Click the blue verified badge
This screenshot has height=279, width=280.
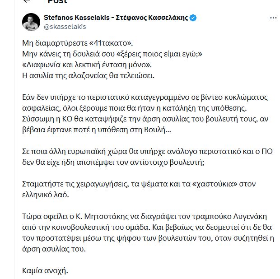click(193, 18)
